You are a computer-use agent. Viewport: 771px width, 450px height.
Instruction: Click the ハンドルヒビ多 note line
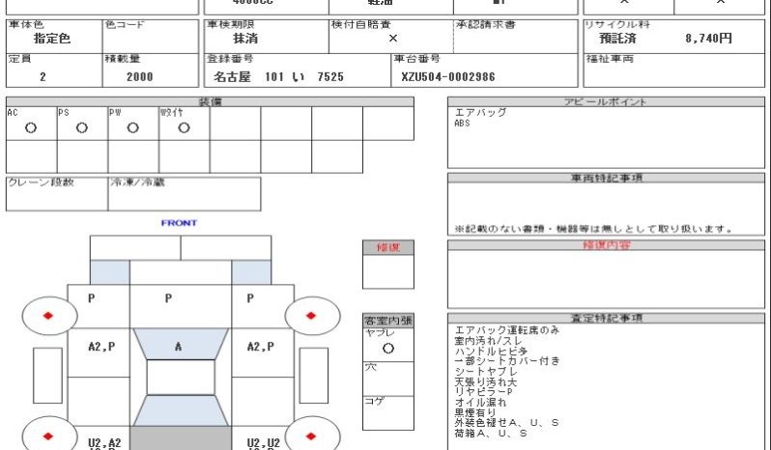tap(491, 351)
